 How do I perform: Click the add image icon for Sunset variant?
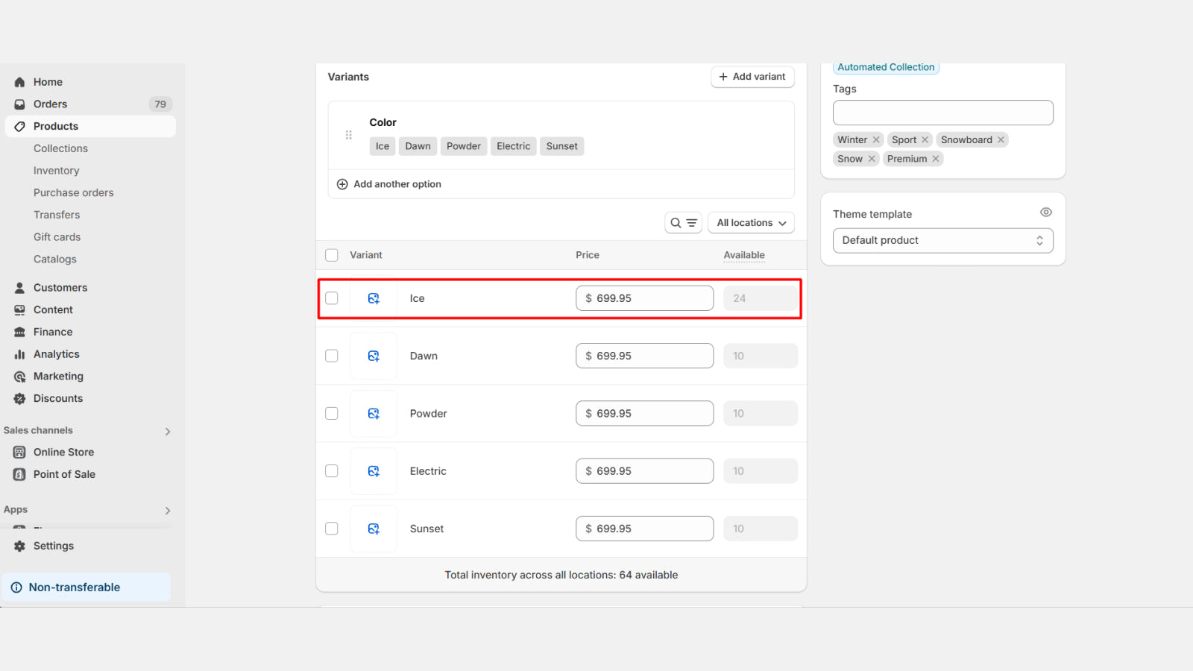pyautogui.click(x=374, y=529)
